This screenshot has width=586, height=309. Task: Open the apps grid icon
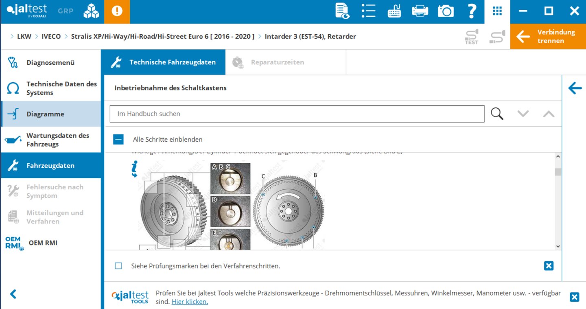point(497,11)
